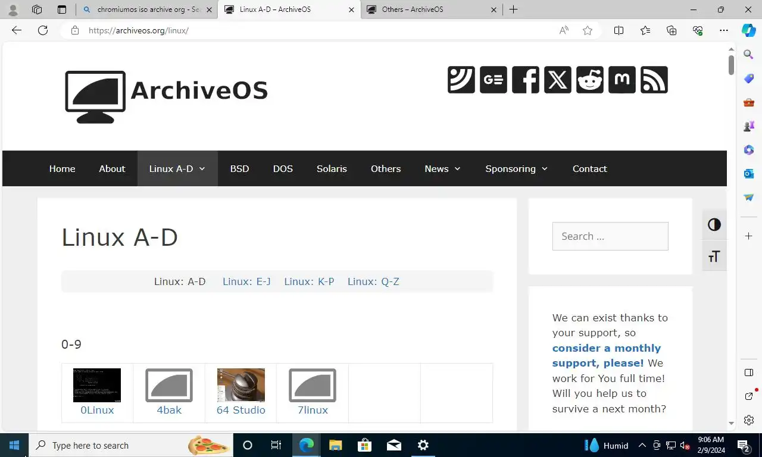Screen dimensions: 762x457
Task: Add this page to favorites star
Action: [x=588, y=30]
